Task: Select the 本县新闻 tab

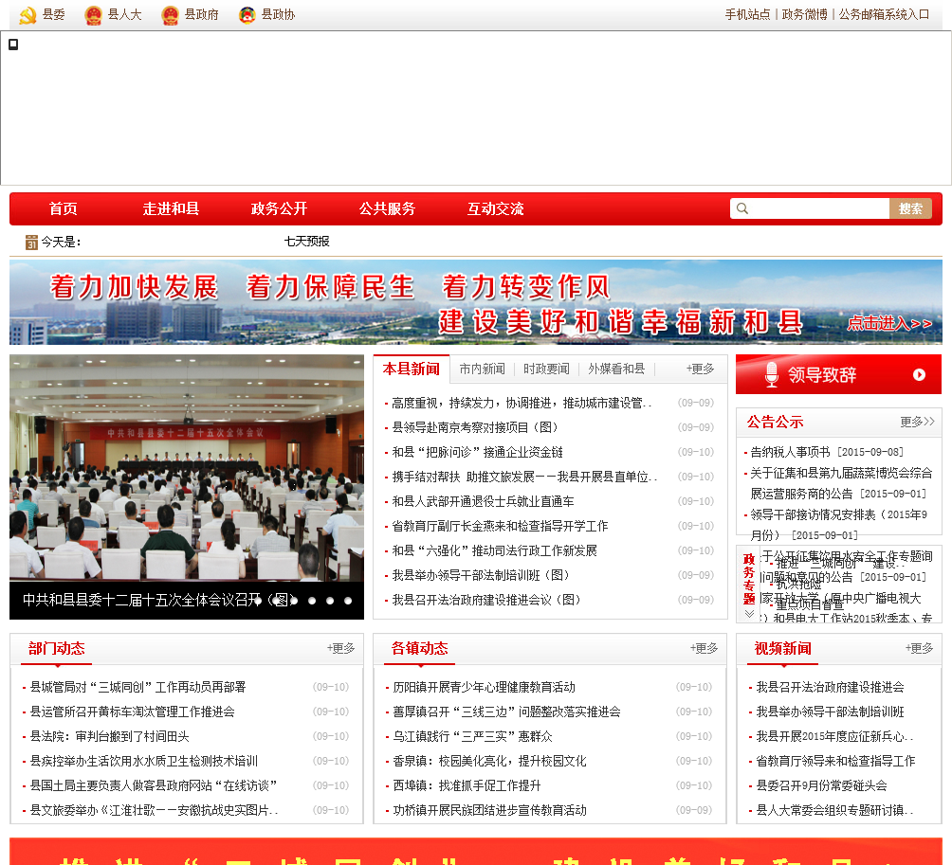Action: point(411,369)
